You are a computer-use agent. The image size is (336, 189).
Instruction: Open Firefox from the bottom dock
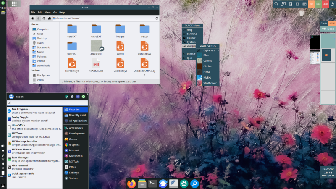[131, 184]
